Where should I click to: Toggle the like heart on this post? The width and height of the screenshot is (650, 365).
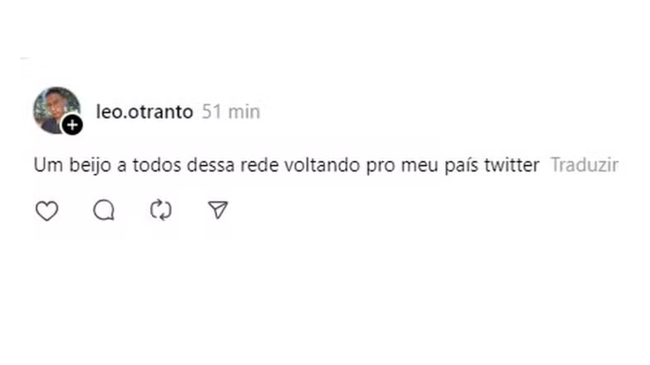coord(47,211)
